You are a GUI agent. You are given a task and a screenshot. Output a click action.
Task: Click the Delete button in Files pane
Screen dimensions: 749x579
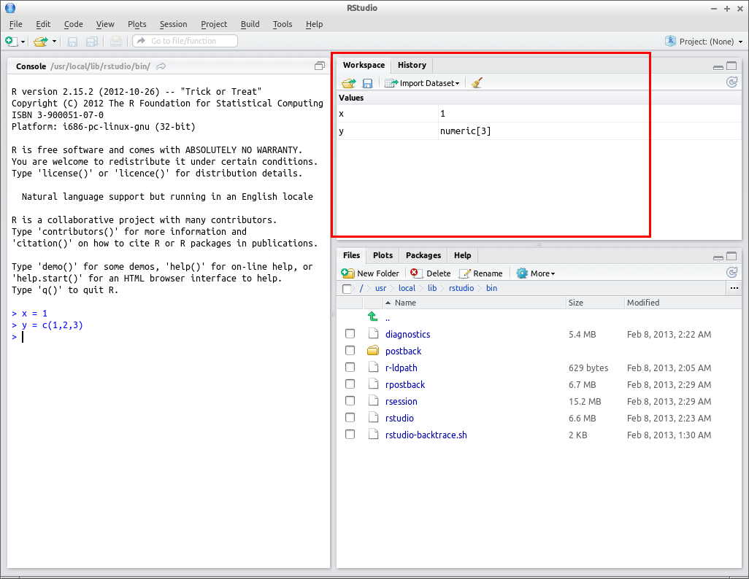tap(431, 273)
